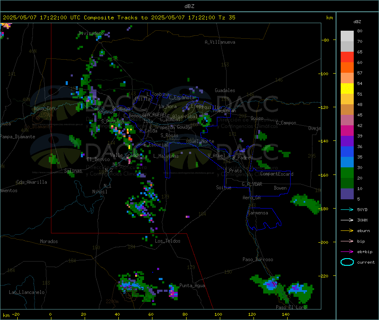Screen dimensions: 379x320
Task: Click the 'Tz 35' text in header
Action: click(227, 18)
